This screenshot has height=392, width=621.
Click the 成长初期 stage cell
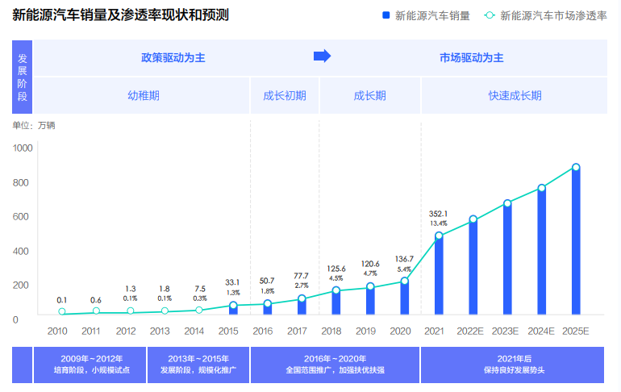285,95
